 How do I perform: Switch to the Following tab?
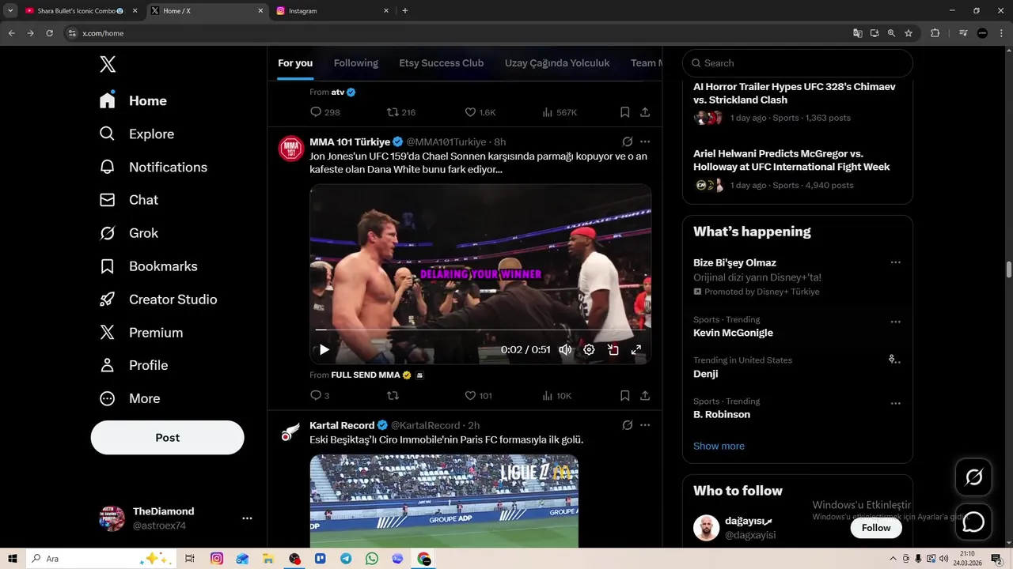click(x=356, y=63)
